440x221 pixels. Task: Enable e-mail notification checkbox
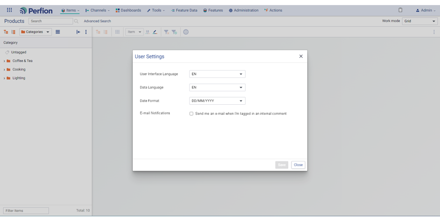191,114
